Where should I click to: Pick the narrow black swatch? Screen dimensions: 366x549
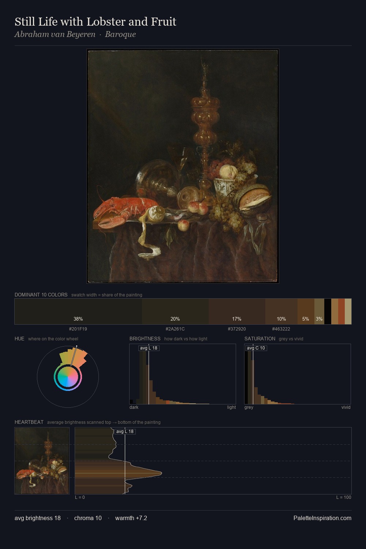pos(328,311)
